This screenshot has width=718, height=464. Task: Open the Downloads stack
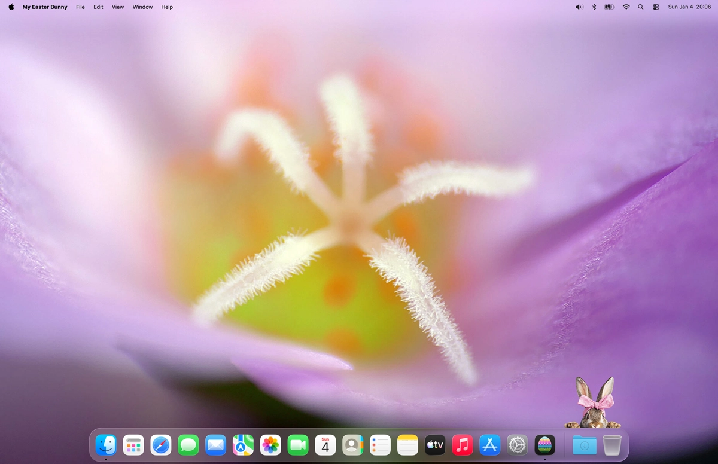tap(583, 445)
